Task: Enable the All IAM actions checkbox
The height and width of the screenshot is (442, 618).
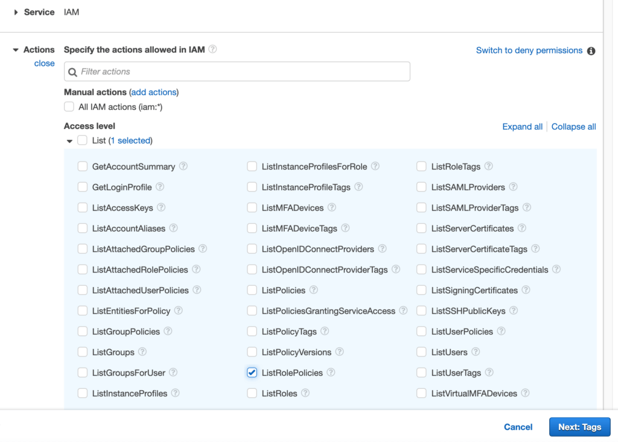Action: (x=69, y=107)
